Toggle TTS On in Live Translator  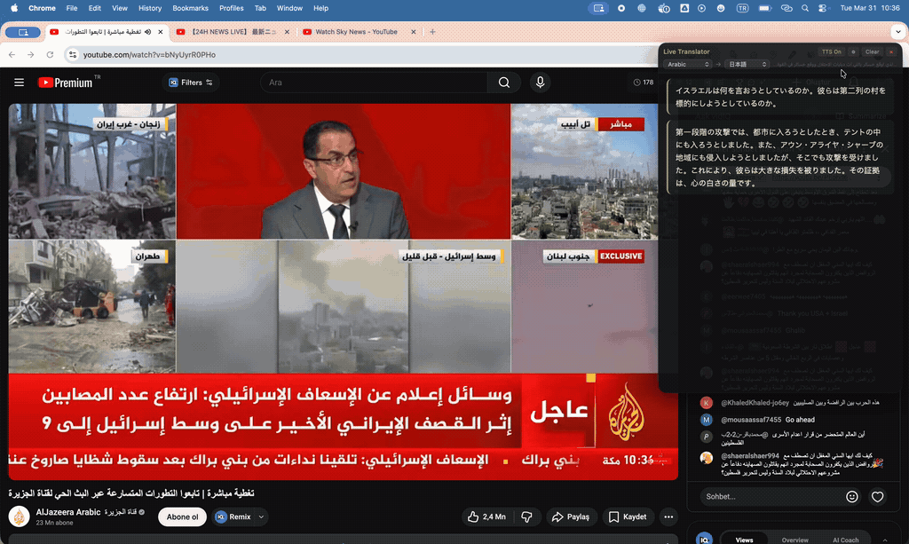831,51
